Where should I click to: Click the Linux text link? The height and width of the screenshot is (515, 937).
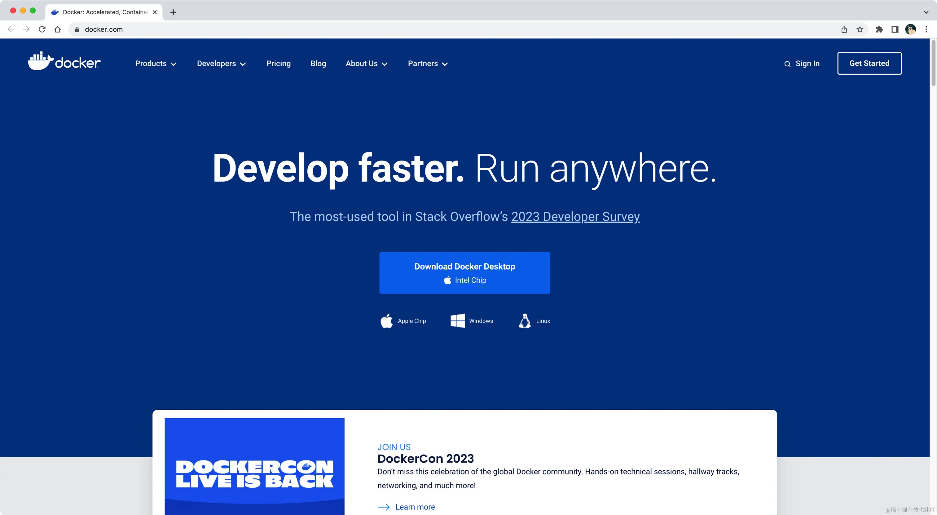pos(543,321)
